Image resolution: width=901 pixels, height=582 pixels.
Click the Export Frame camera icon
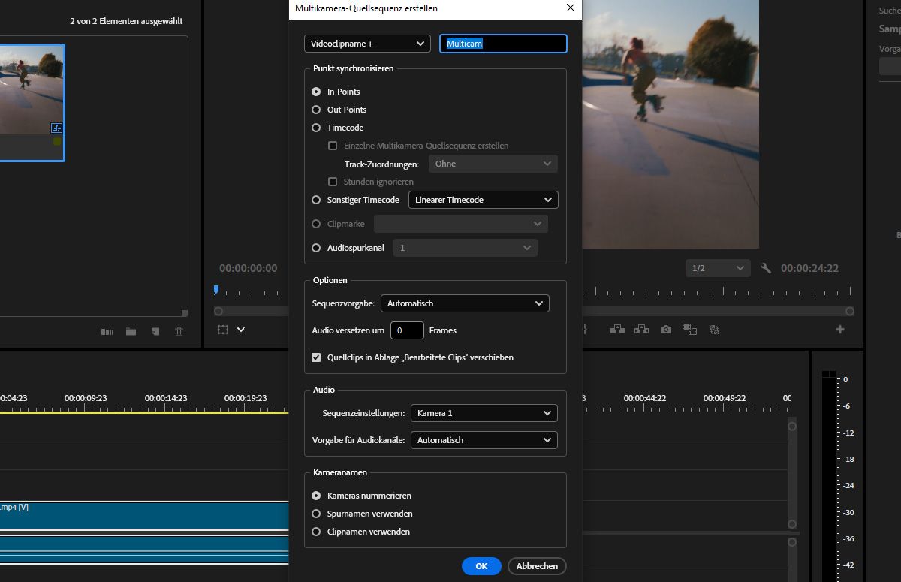point(667,330)
